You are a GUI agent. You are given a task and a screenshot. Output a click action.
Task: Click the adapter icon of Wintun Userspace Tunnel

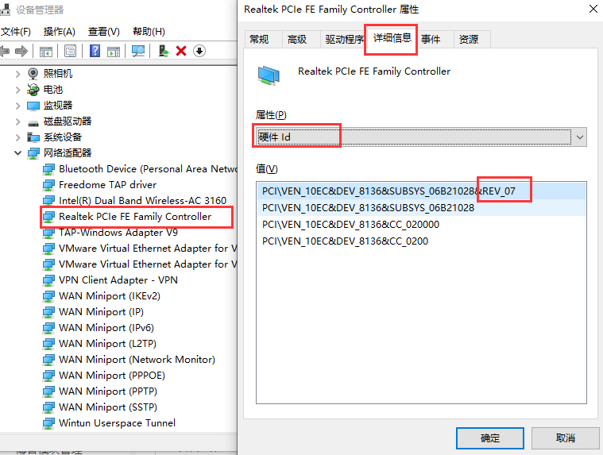click(x=48, y=423)
